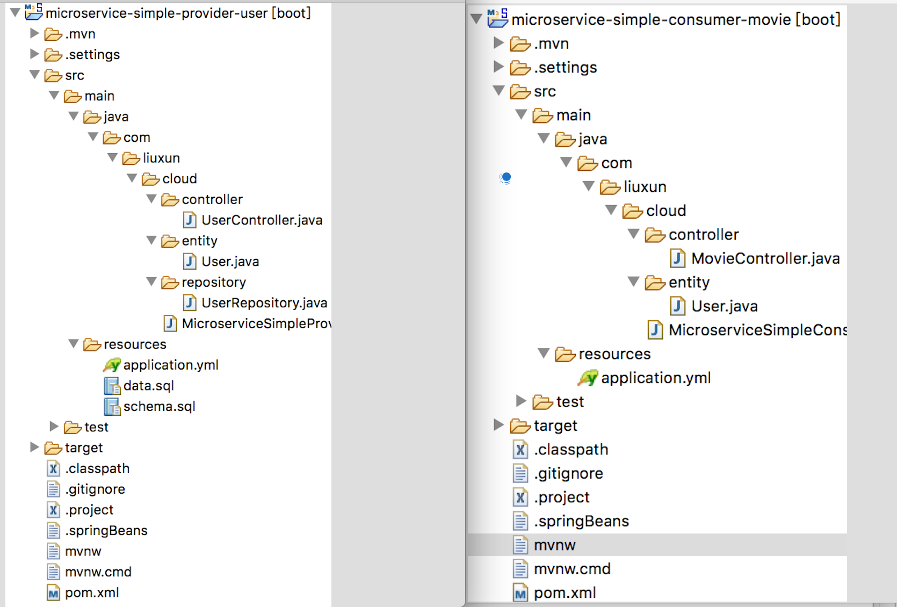Select pom.xml in consumer-movie project
Image resolution: width=897 pixels, height=607 pixels.
pyautogui.click(x=565, y=593)
